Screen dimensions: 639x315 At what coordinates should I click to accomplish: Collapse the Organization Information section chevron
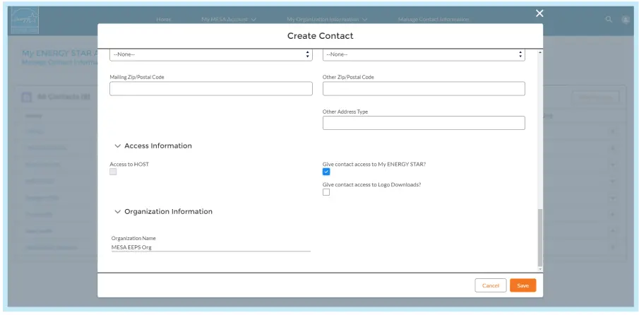click(118, 212)
